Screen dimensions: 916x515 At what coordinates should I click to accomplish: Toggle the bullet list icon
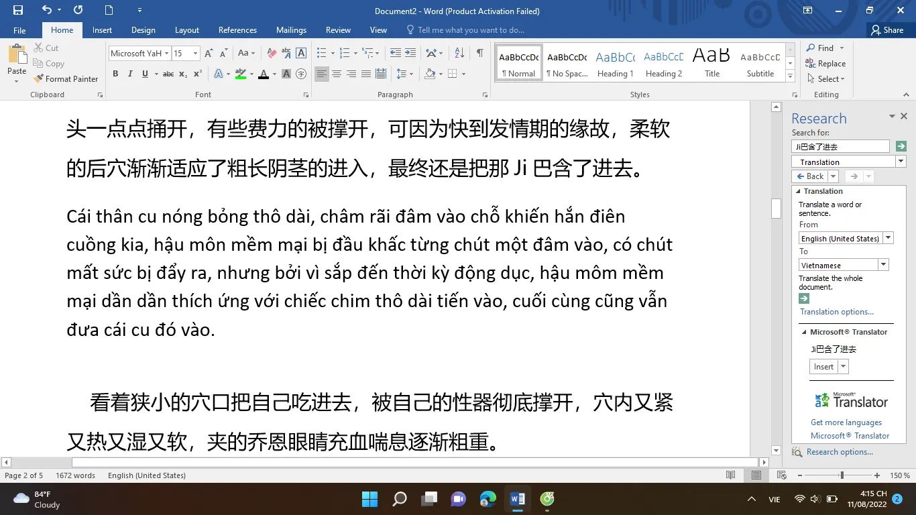tap(321, 53)
